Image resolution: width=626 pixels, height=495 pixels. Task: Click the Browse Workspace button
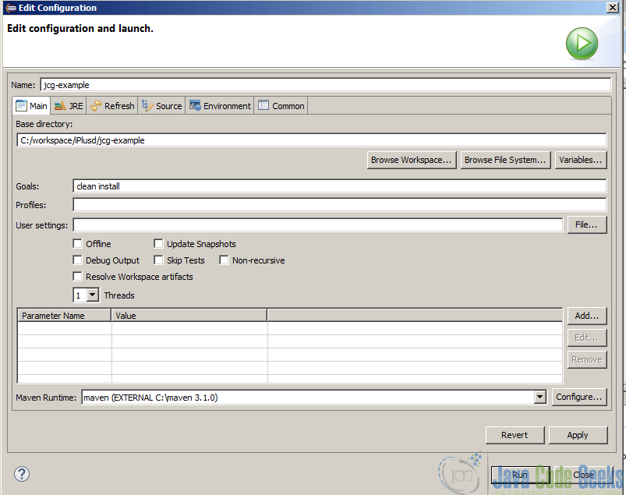[412, 160]
